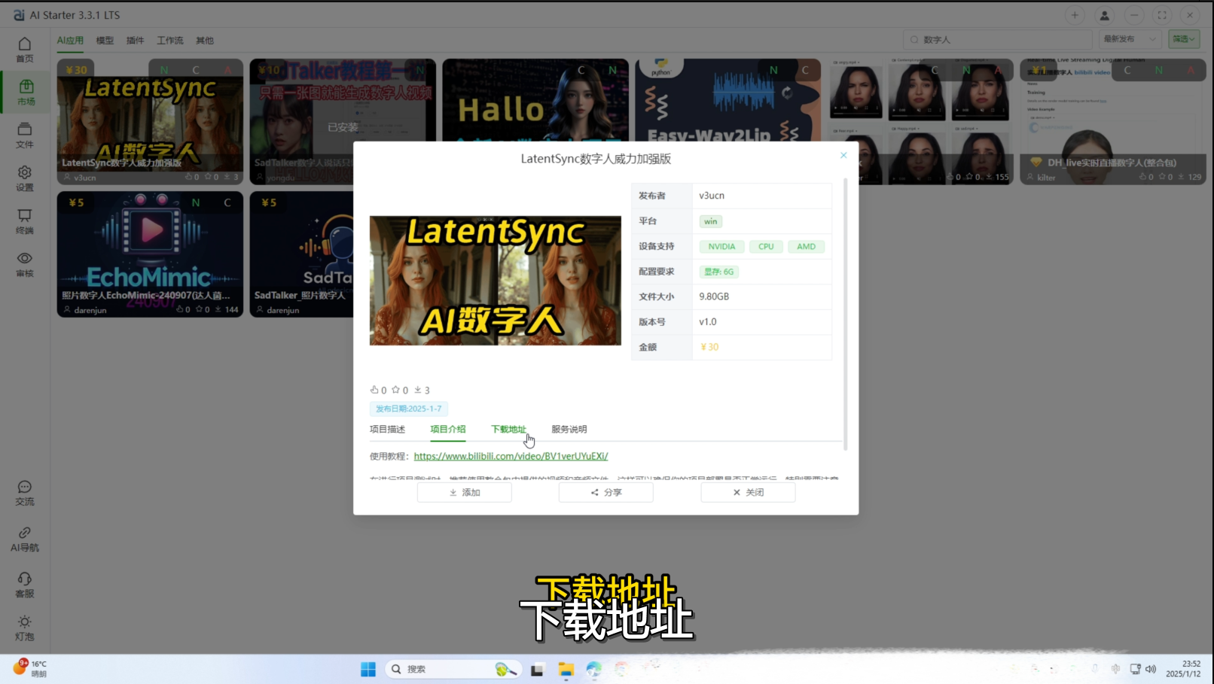Open the Edge browser taskbar icon
Image resolution: width=1214 pixels, height=684 pixels.
click(x=593, y=669)
